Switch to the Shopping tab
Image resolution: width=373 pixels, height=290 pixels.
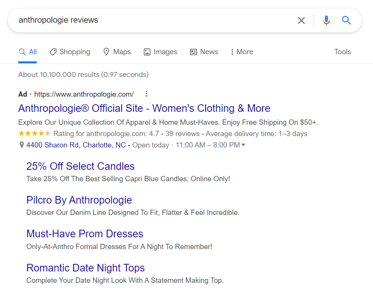[x=70, y=52]
